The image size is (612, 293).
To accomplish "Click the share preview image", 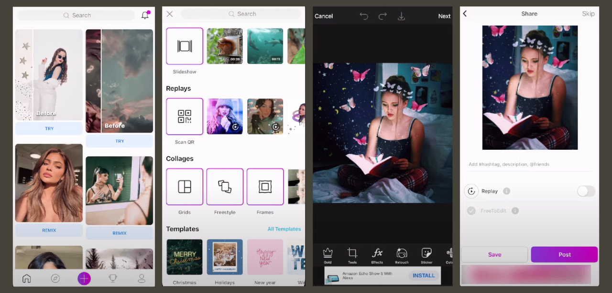I will (530, 88).
